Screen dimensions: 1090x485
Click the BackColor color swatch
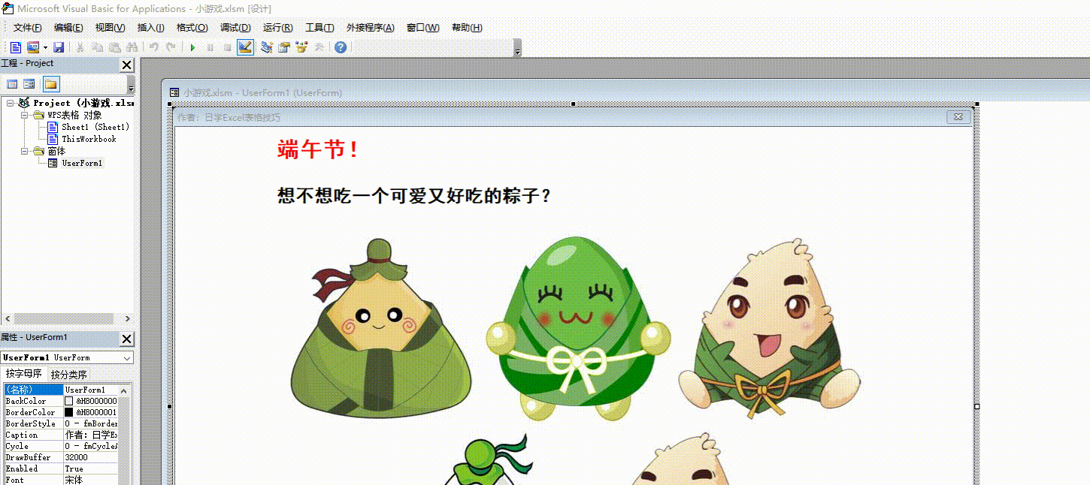click(x=69, y=401)
